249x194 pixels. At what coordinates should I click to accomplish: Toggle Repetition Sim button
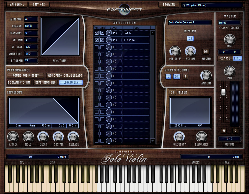[x=45, y=82]
